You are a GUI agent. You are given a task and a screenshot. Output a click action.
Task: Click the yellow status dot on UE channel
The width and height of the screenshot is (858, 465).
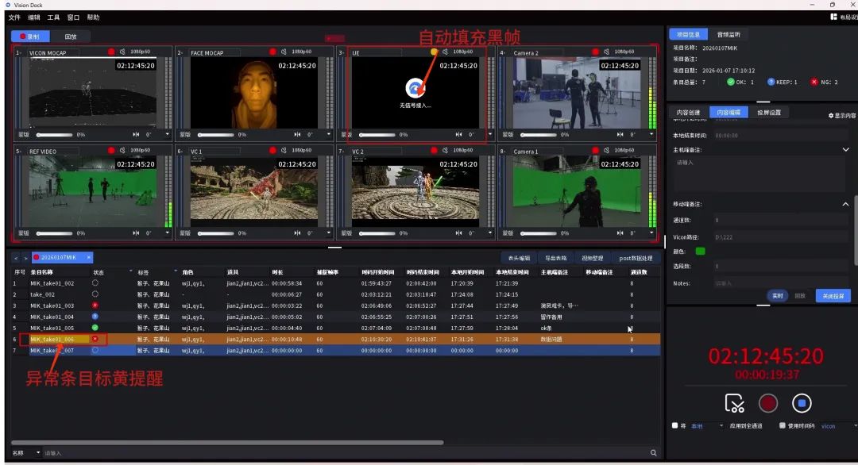click(434, 52)
